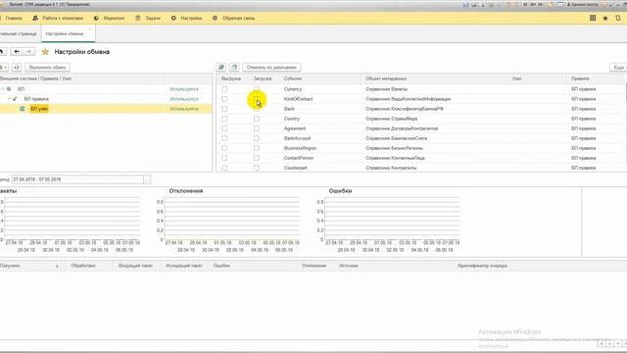Toggle Загрузка checkbox for Country
The width and height of the screenshot is (627, 353).
pos(257,119)
